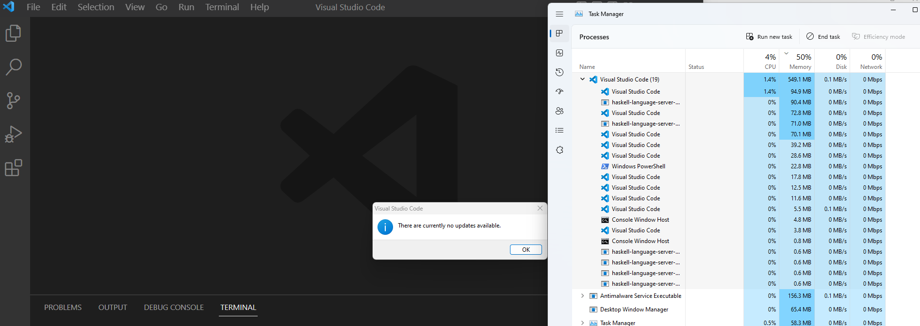Open the Run and Debug view
Screen dimensions: 920x326
click(x=14, y=134)
